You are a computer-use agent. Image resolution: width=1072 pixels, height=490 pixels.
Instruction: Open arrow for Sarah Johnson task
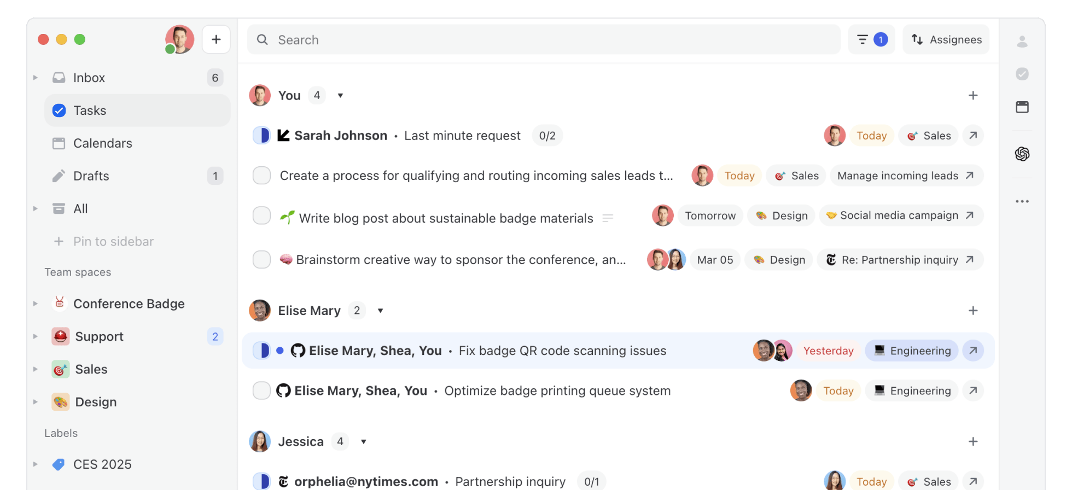pyautogui.click(x=972, y=136)
